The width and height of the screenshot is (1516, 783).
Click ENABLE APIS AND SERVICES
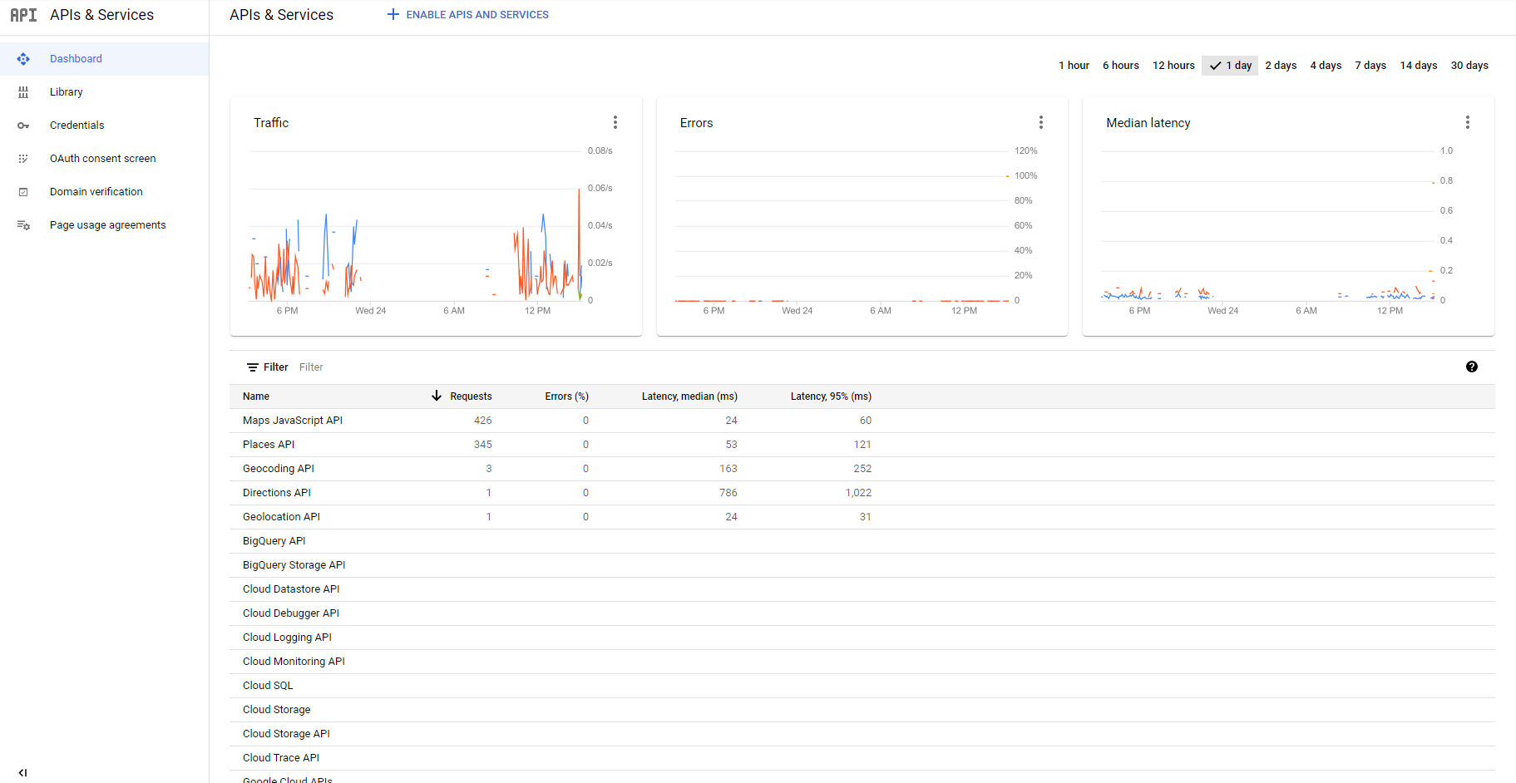click(x=468, y=15)
